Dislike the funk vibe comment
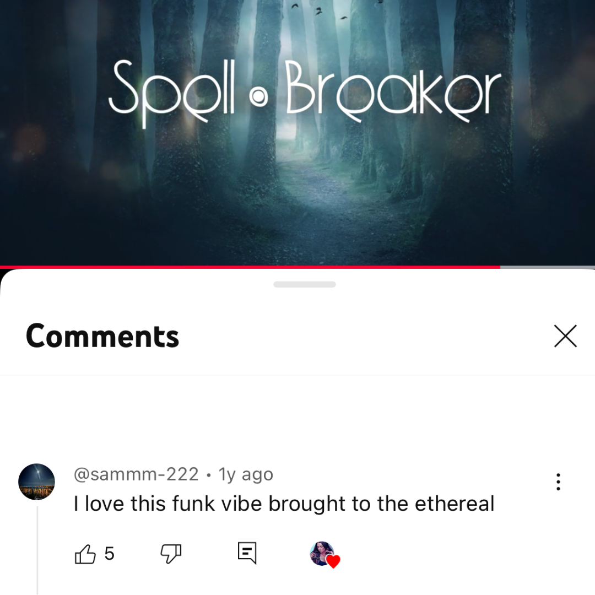595x595 pixels. click(171, 554)
